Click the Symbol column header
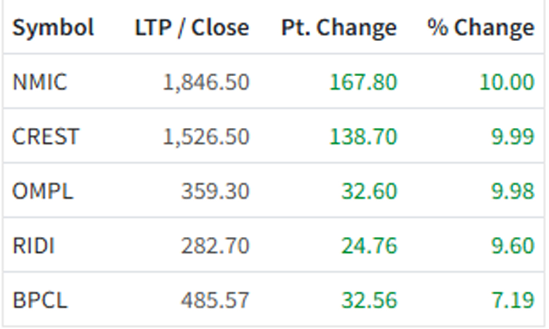 53,27
